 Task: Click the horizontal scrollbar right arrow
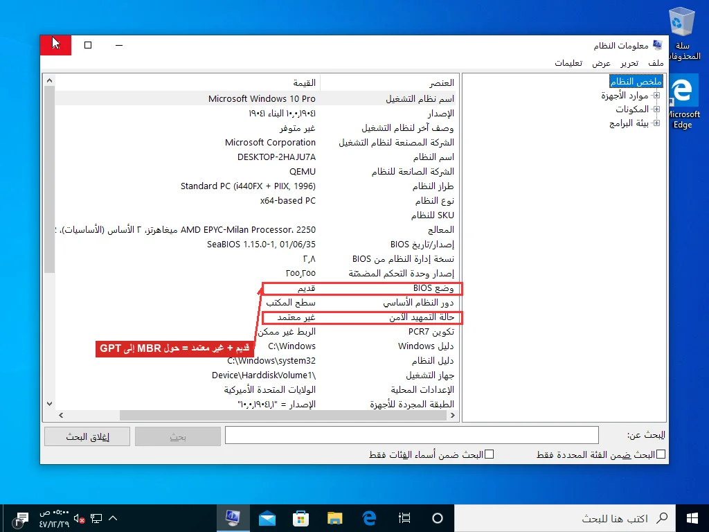(453, 416)
